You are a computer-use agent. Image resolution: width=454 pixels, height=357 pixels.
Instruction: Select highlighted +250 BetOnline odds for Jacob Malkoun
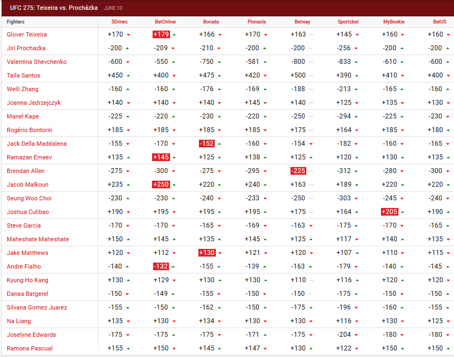click(161, 185)
